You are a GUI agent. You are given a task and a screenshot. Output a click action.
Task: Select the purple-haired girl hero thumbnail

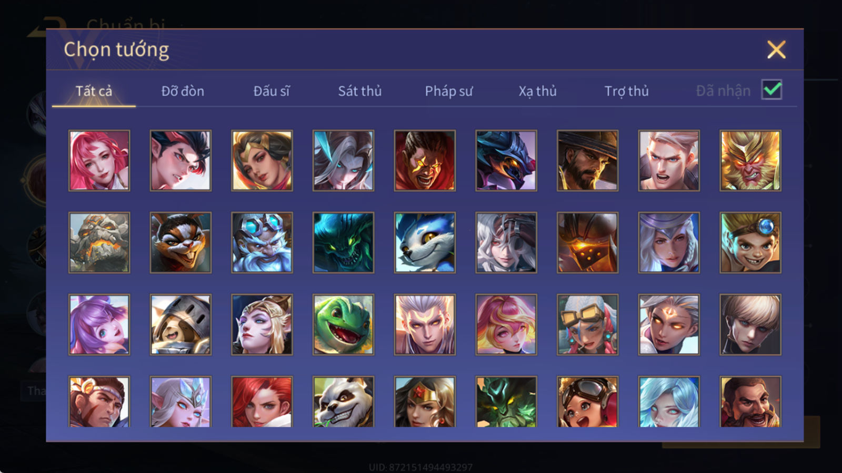[x=99, y=324]
